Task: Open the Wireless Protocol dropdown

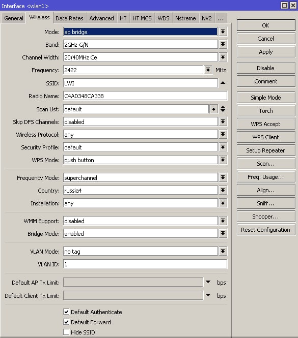Action: (x=223, y=134)
